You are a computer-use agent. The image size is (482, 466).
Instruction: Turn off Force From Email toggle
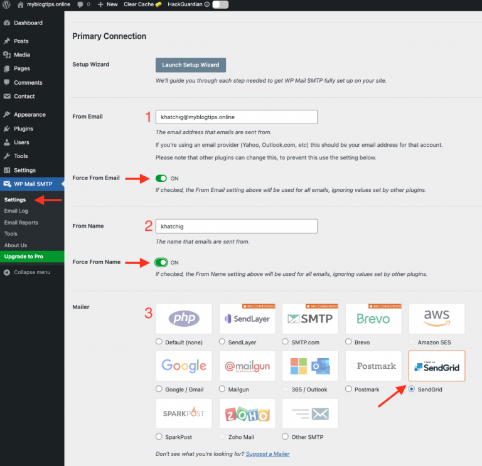click(x=161, y=178)
